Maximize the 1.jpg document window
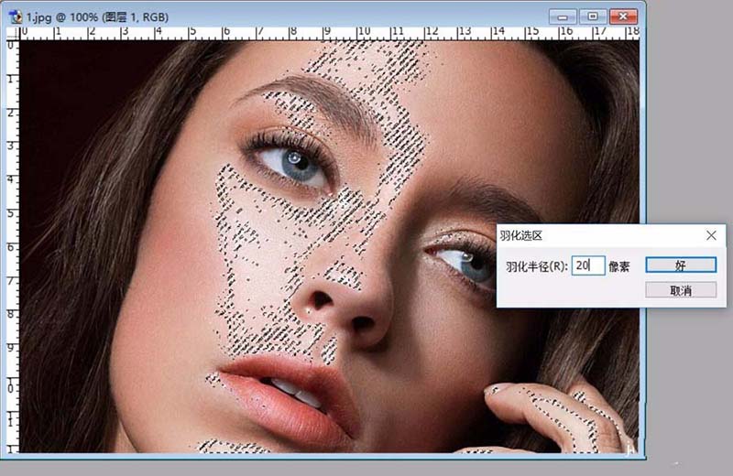This screenshot has height=476, width=733. pyautogui.click(x=593, y=16)
